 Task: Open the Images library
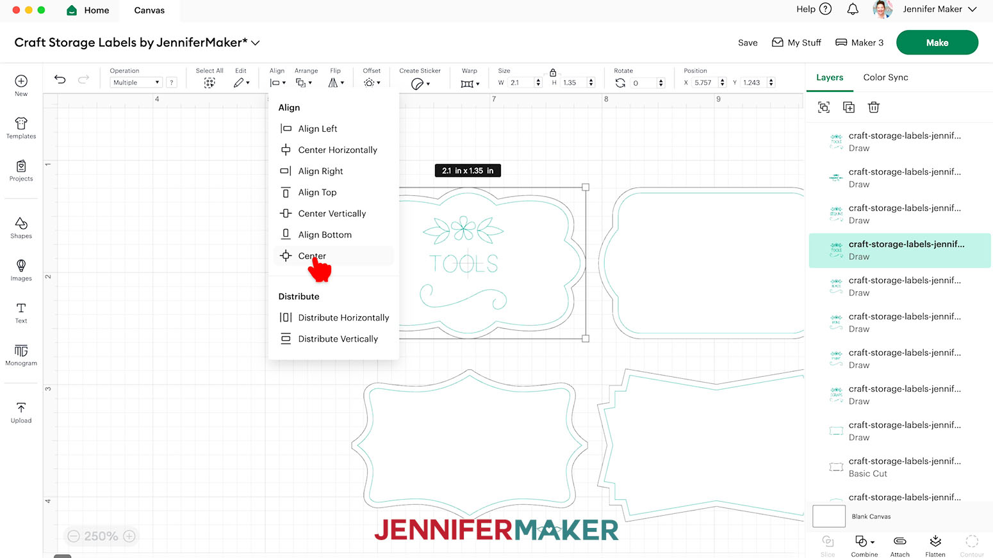tap(21, 270)
